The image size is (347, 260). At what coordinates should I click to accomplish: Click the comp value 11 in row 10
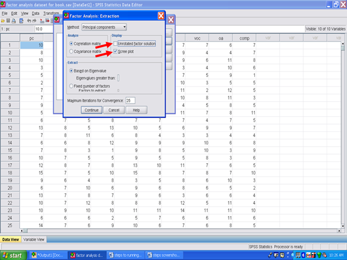[245, 113]
